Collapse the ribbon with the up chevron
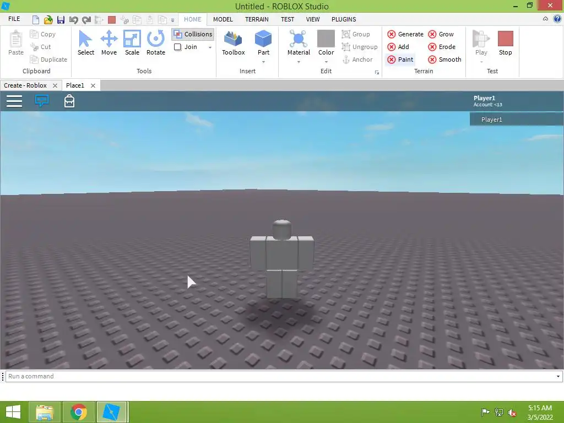Viewport: 564px width, 423px height. pos(545,19)
